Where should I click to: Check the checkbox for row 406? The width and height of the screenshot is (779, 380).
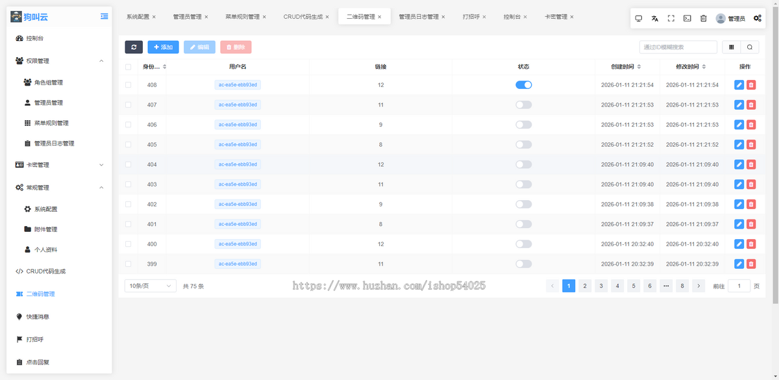128,125
